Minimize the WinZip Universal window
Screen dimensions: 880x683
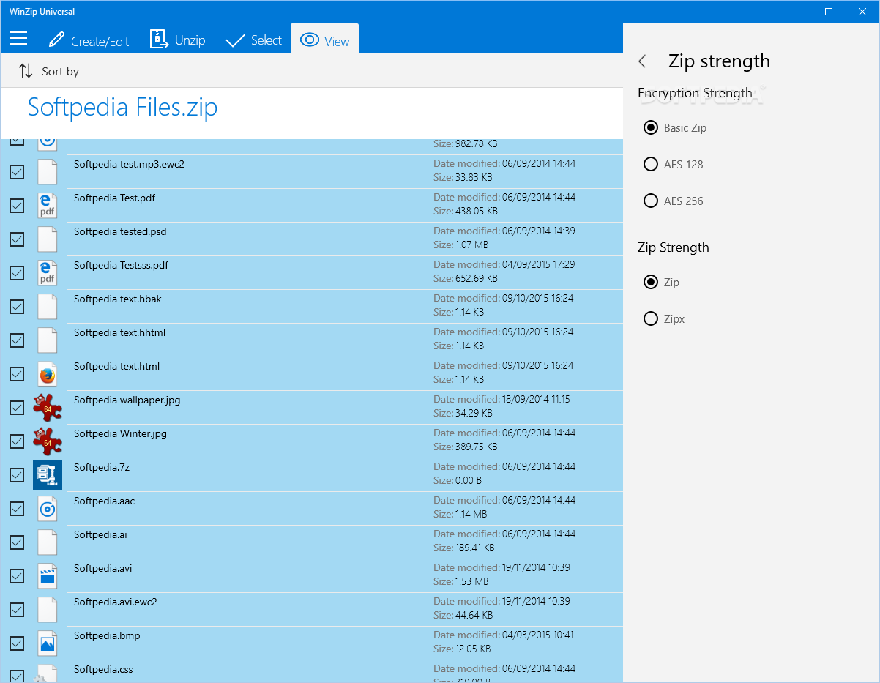coord(795,11)
